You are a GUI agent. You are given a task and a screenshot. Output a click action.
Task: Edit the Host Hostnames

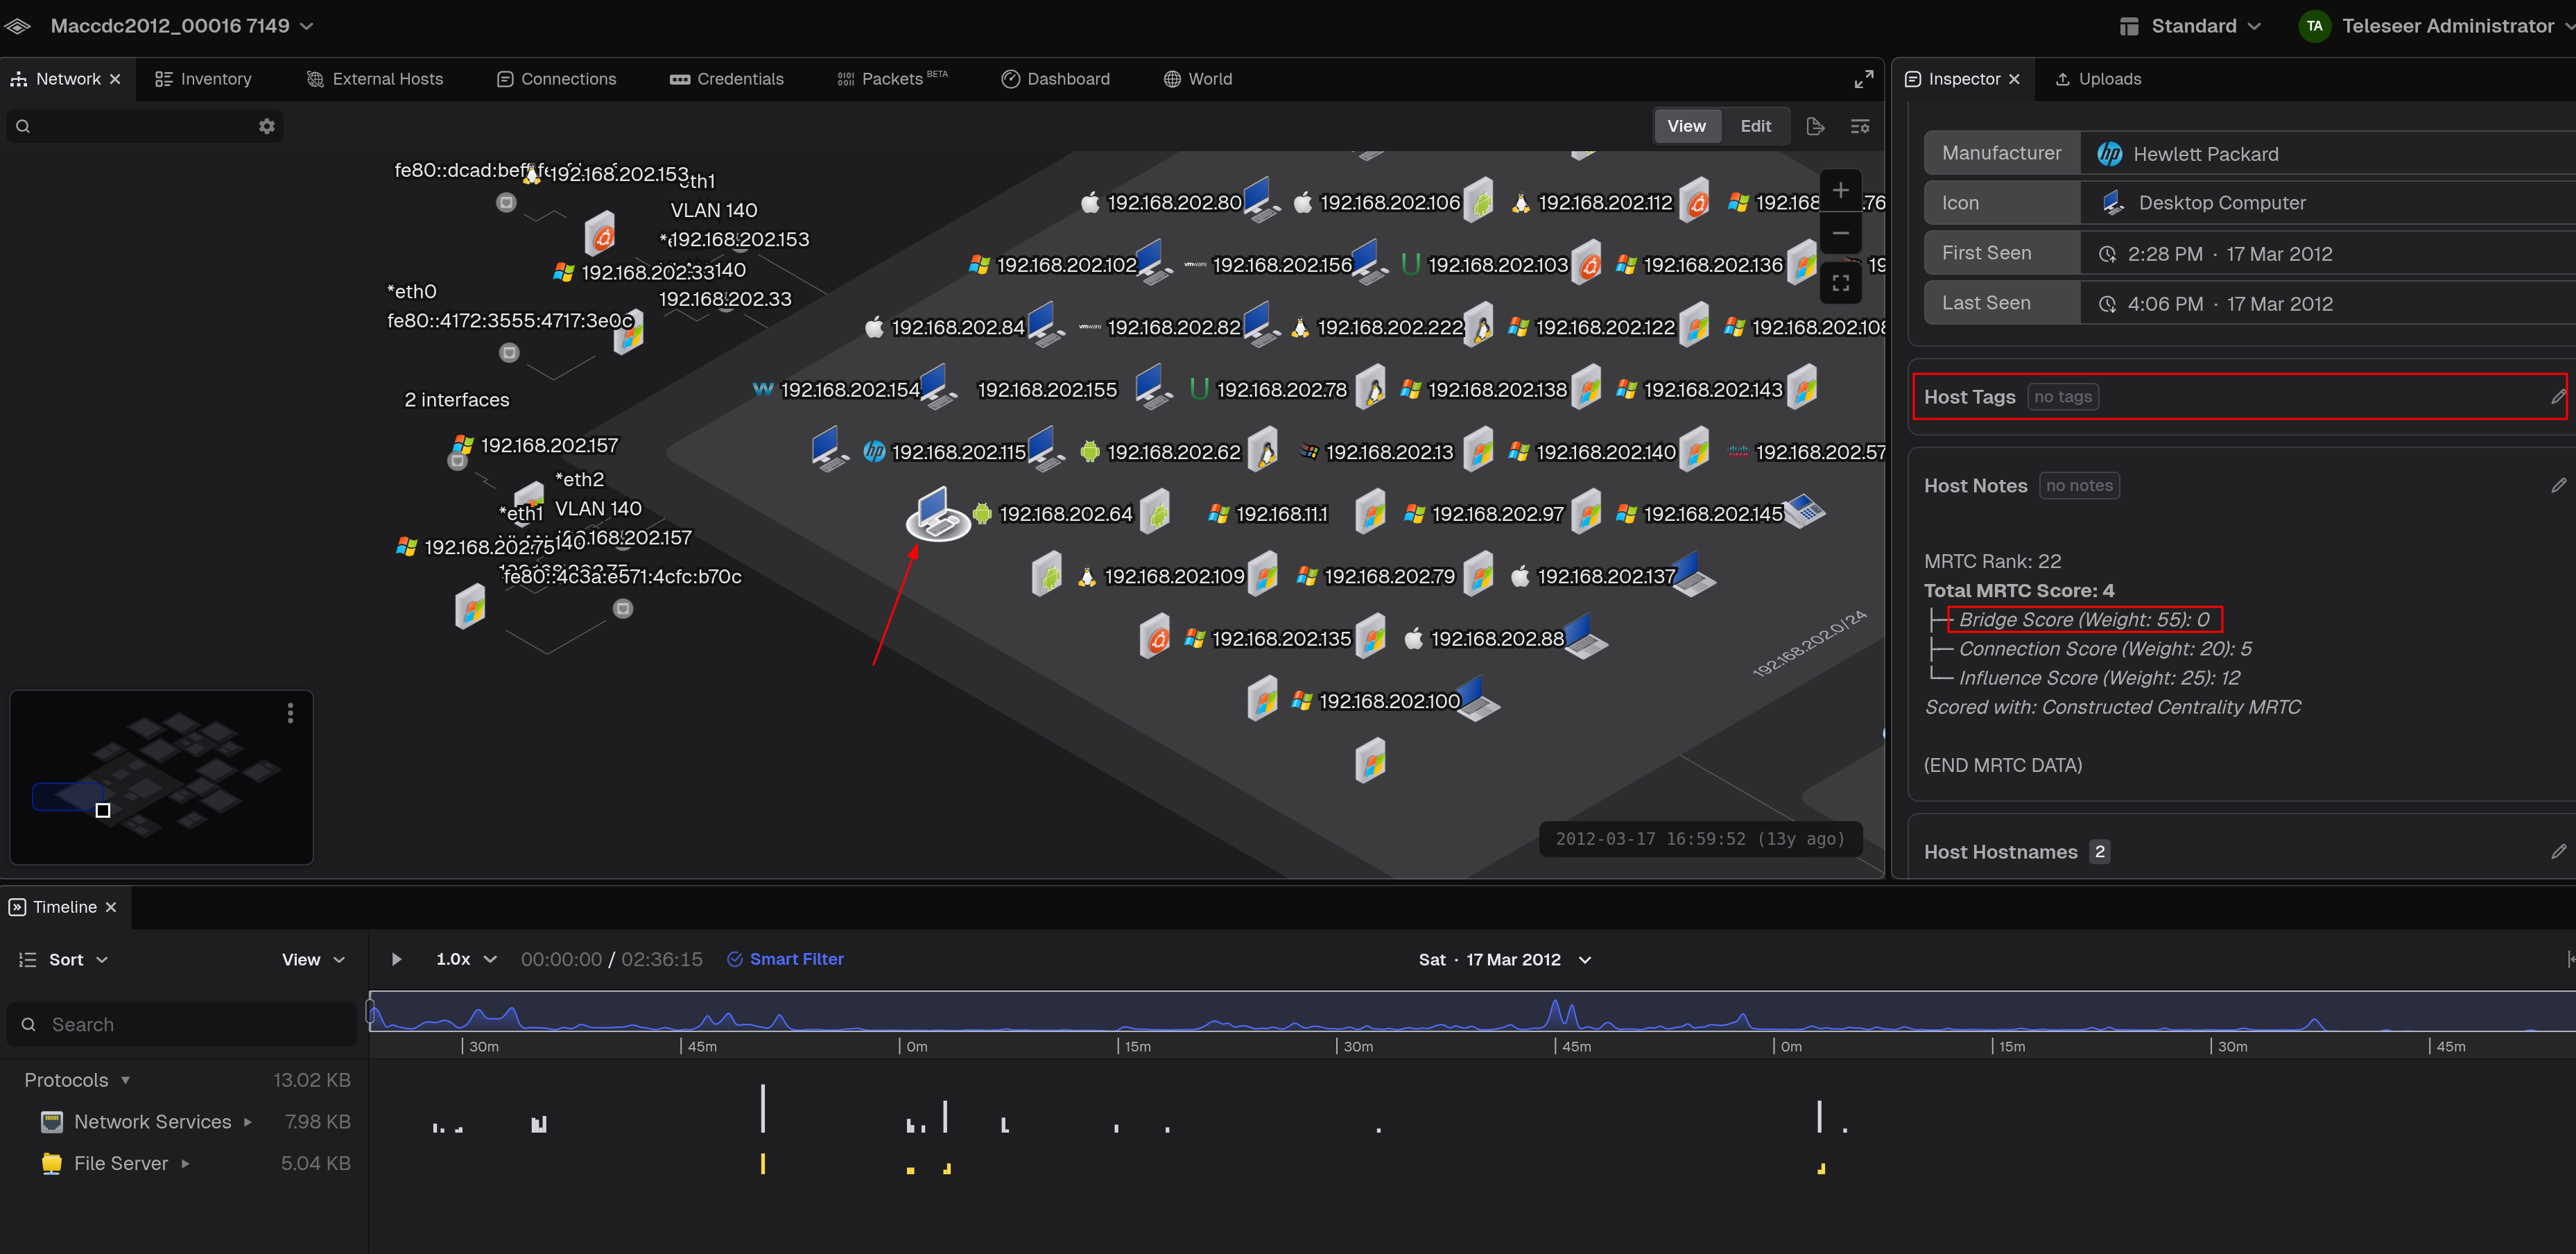click(2558, 852)
